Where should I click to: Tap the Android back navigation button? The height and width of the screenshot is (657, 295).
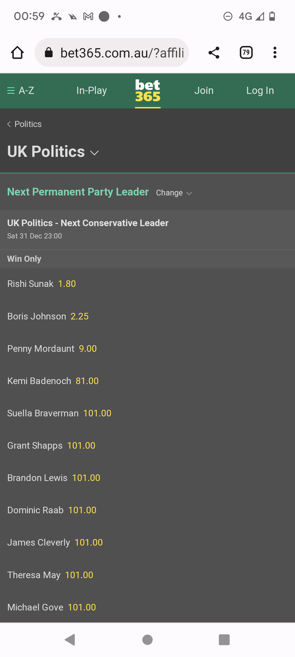70,640
